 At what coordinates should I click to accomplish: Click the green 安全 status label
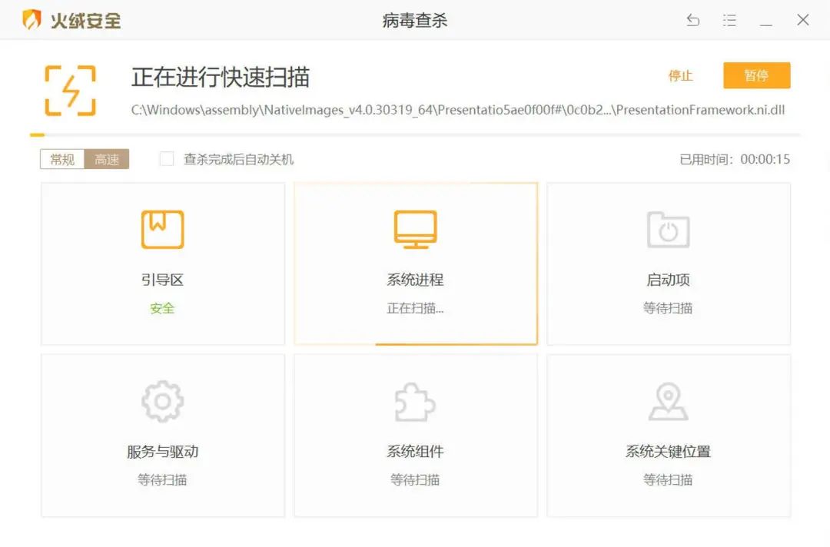point(161,308)
